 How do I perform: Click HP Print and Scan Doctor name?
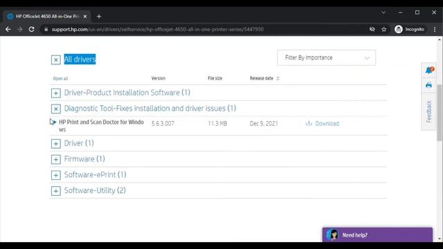(x=101, y=126)
